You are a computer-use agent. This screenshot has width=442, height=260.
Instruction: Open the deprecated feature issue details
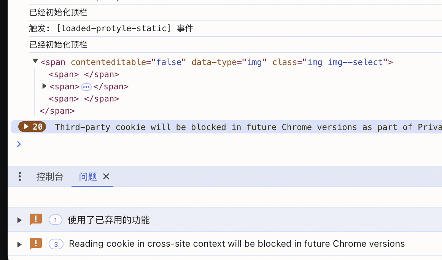tap(108, 220)
